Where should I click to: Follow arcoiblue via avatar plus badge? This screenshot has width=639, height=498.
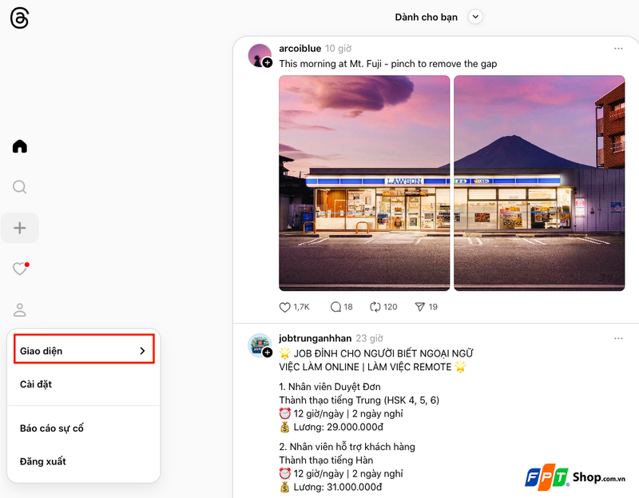(x=268, y=62)
